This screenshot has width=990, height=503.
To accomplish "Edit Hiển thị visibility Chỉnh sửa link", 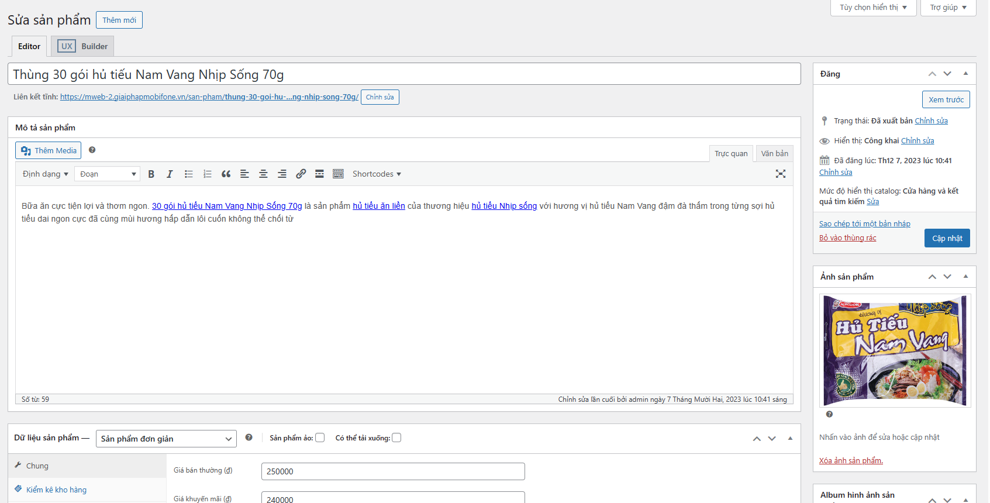I will pos(917,140).
